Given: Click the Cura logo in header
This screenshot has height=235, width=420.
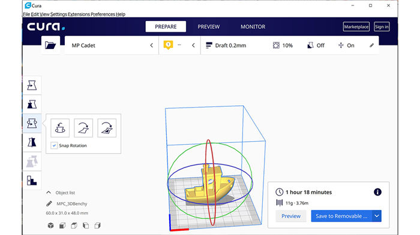Looking at the screenshot, I should tap(46, 27).
